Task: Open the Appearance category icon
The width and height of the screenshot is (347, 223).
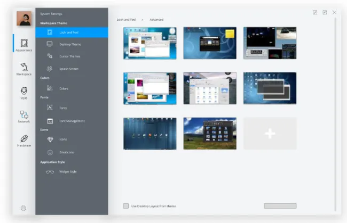Action: pyautogui.click(x=24, y=43)
